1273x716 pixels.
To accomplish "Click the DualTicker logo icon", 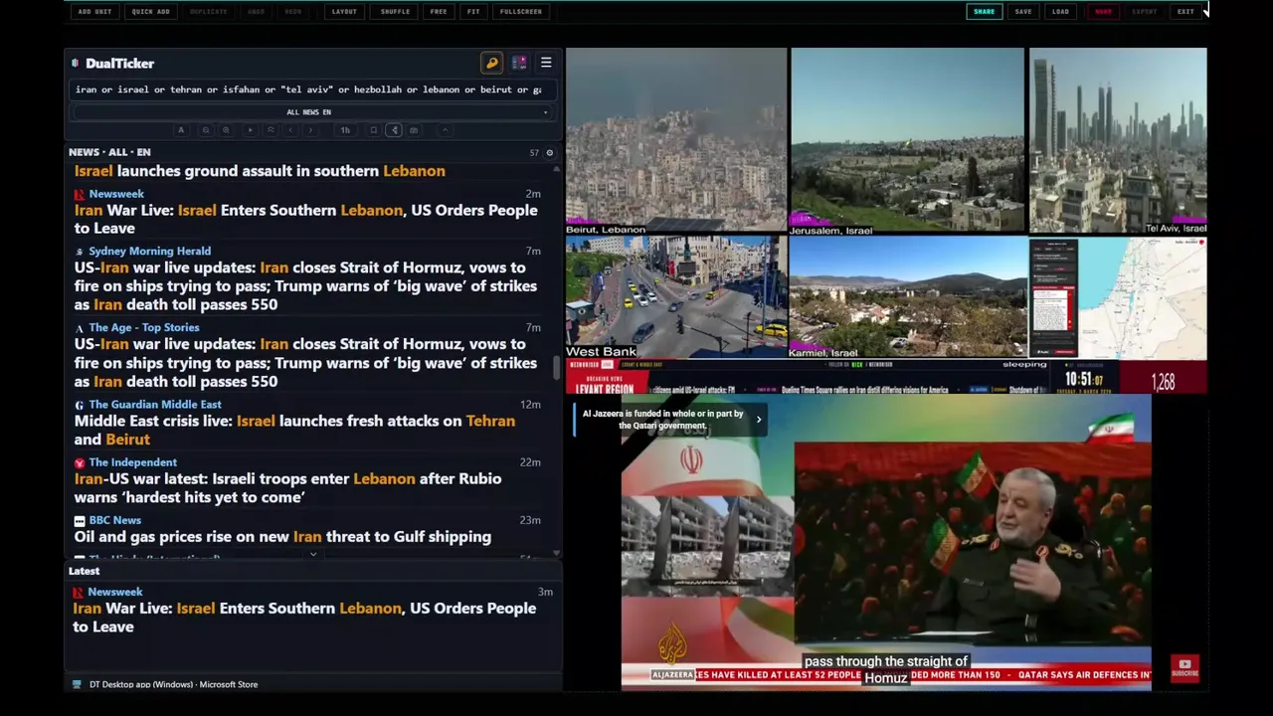I will coord(76,64).
